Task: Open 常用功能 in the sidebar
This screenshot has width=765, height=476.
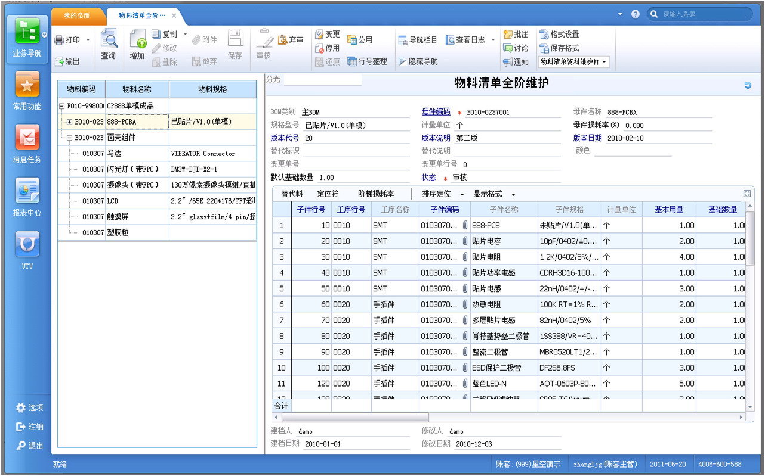Action: click(x=27, y=85)
